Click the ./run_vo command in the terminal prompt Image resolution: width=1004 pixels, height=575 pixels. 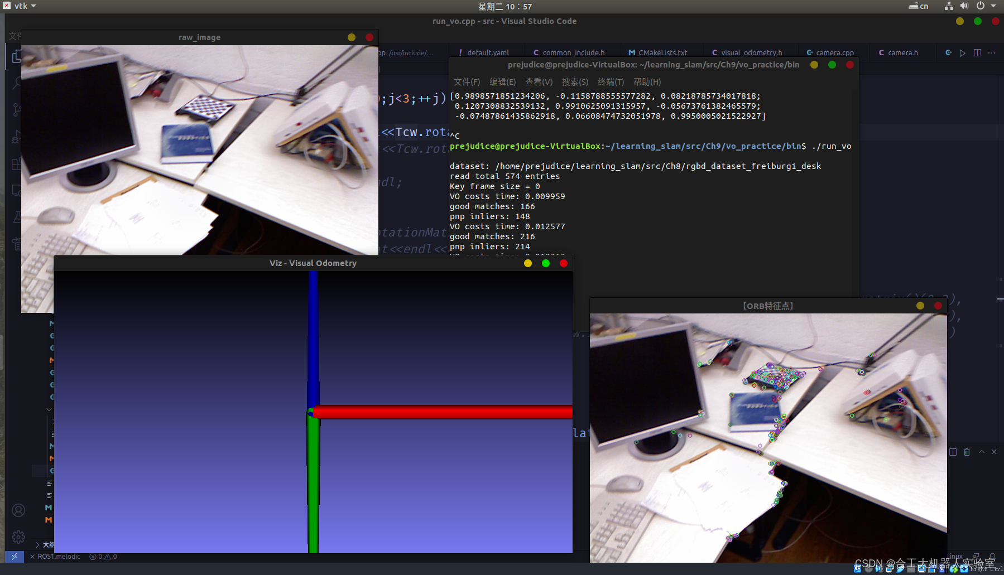(832, 146)
